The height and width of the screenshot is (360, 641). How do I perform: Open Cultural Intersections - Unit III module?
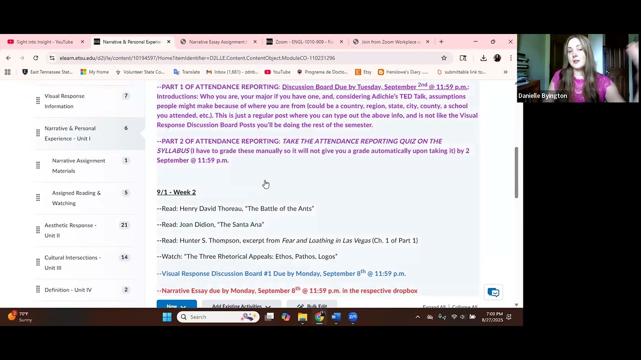(x=73, y=262)
